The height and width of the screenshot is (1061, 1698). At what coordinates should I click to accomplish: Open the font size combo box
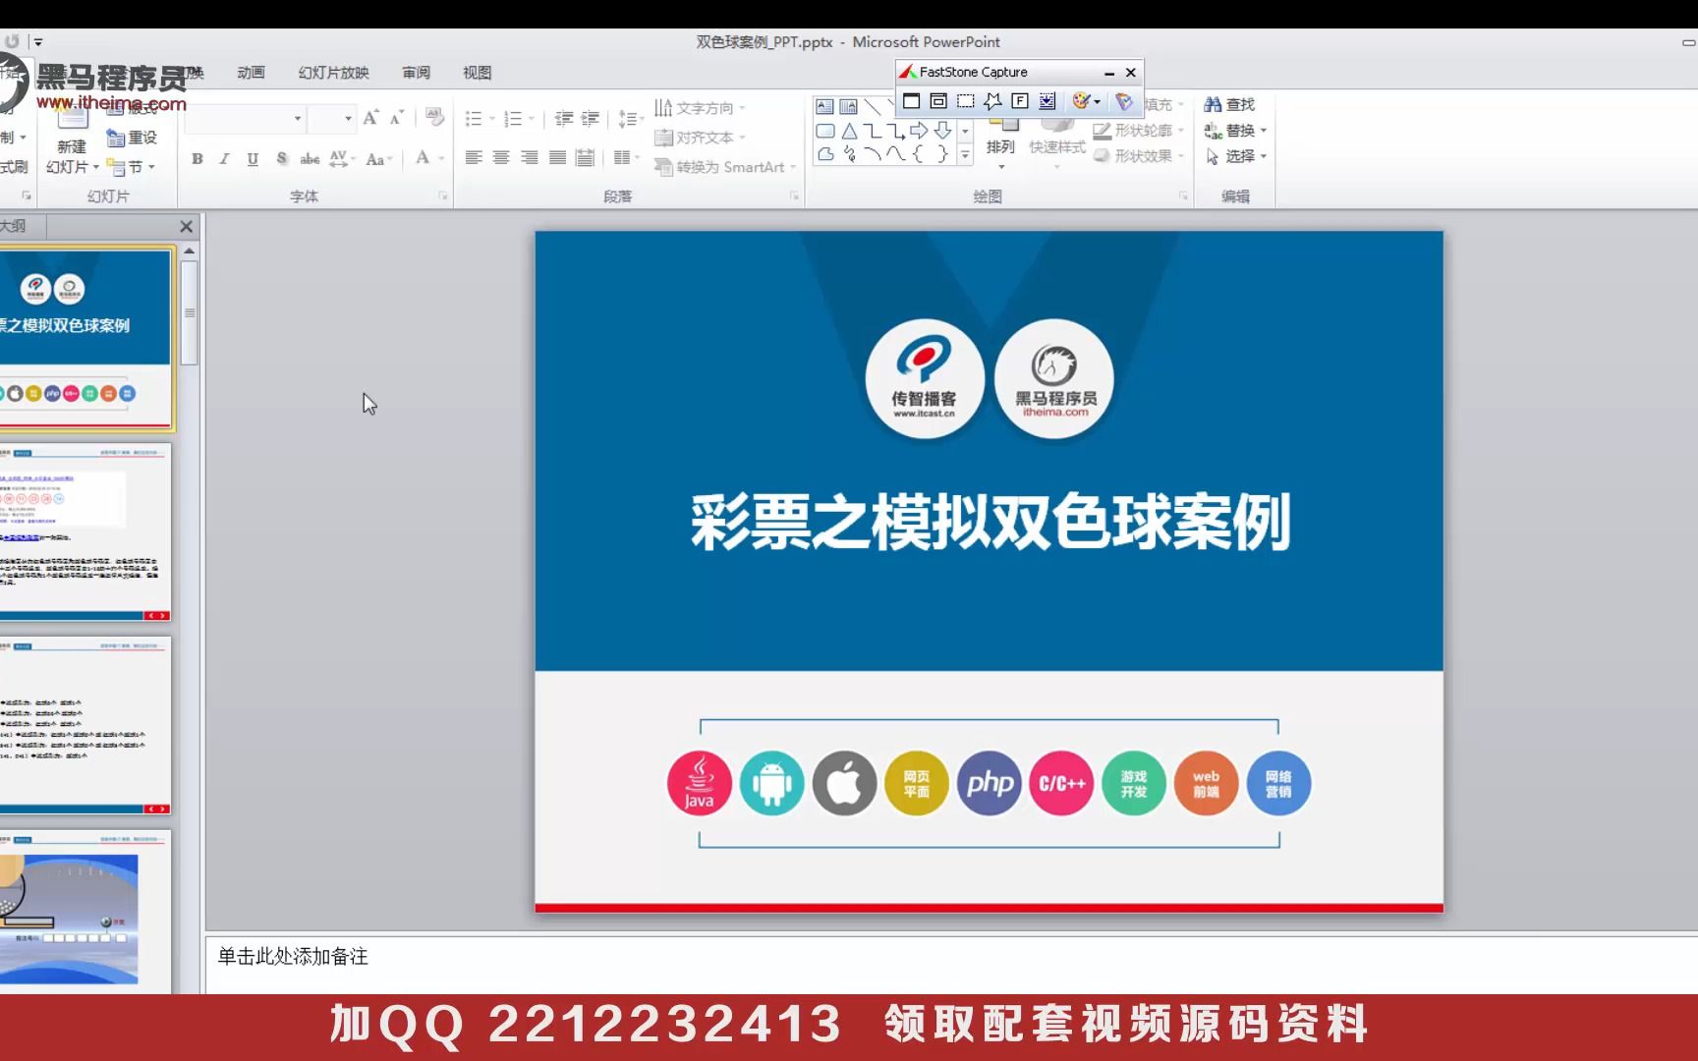click(331, 119)
